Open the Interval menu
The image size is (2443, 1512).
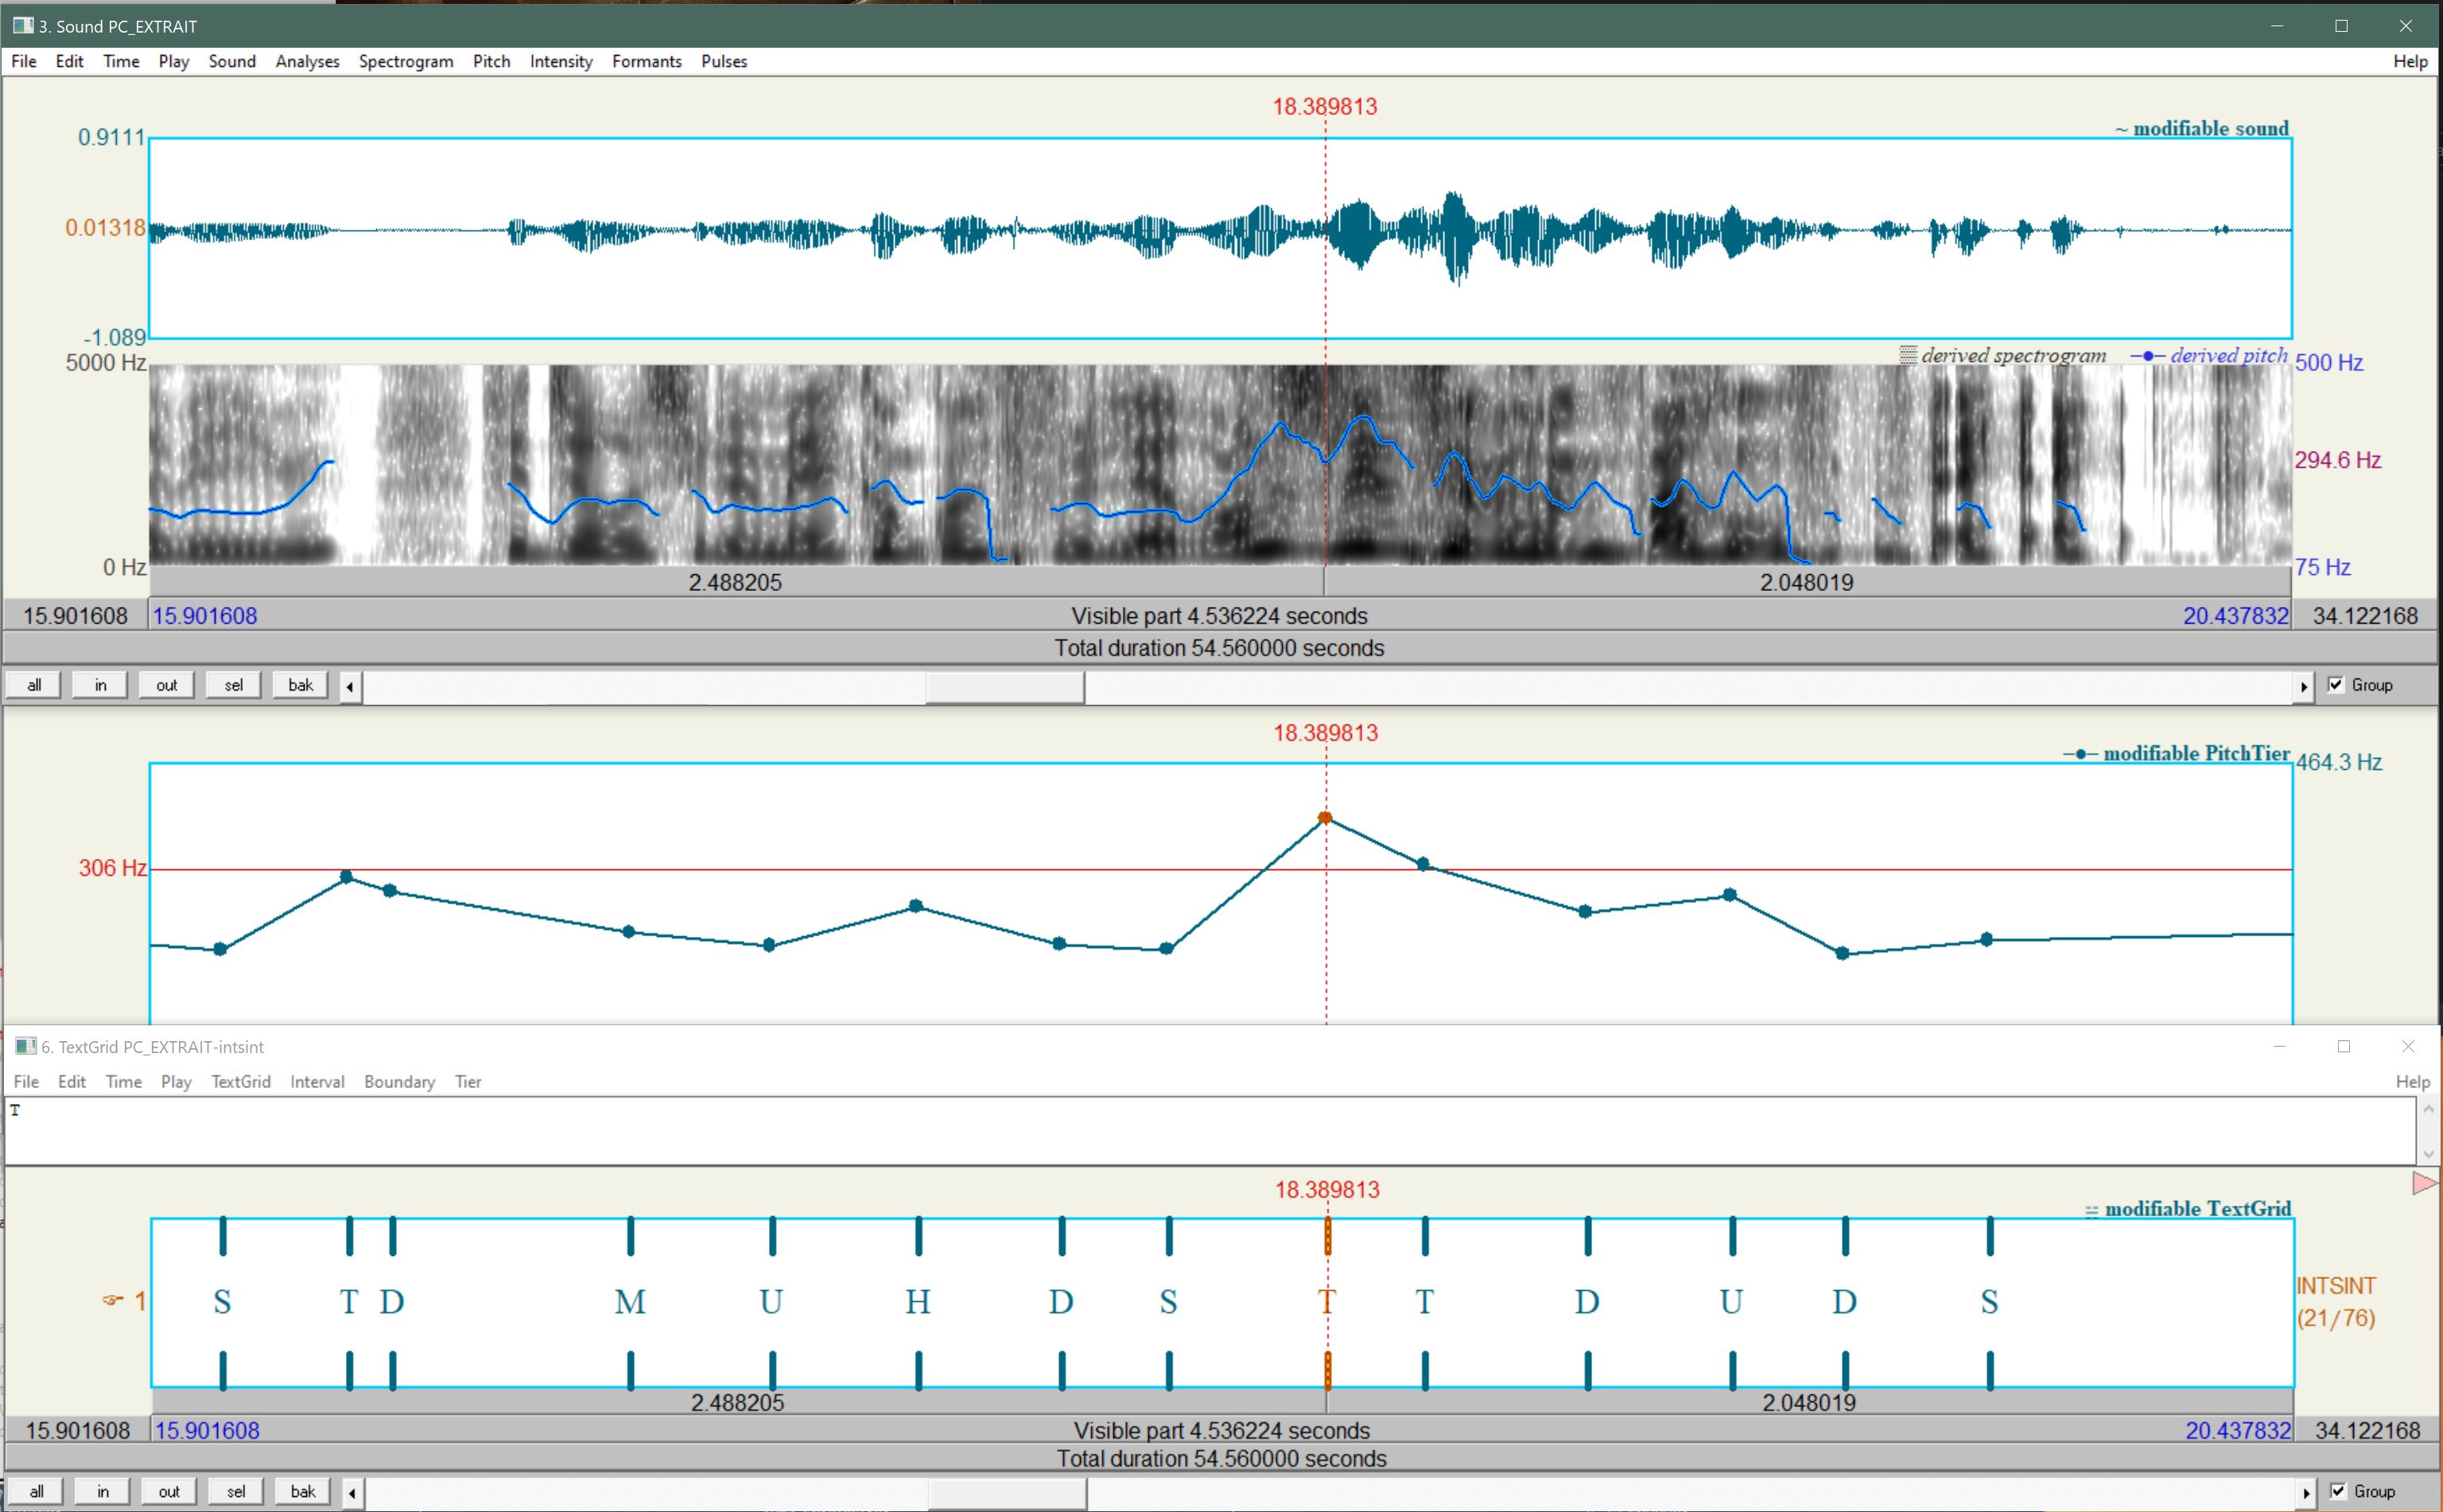[x=317, y=1081]
